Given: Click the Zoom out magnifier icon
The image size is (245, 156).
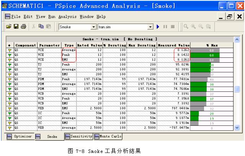Looking at the screenshot, I should 201,26.
